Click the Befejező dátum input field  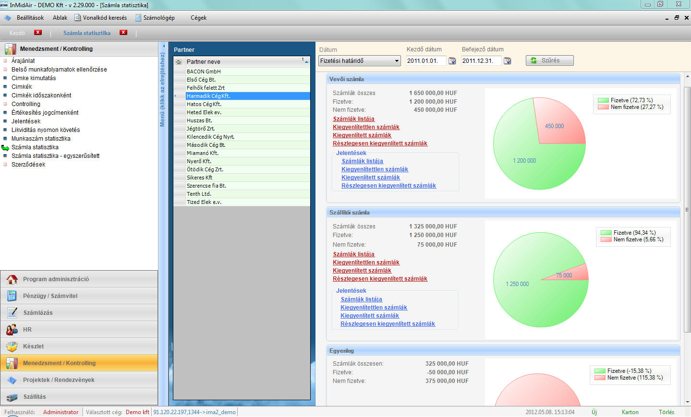481,61
